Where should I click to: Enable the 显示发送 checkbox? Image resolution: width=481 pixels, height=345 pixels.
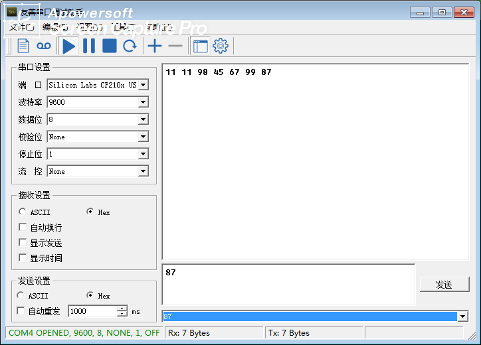click(23, 242)
